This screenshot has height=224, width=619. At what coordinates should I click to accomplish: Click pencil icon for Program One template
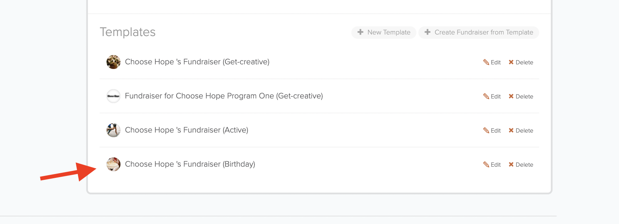486,96
